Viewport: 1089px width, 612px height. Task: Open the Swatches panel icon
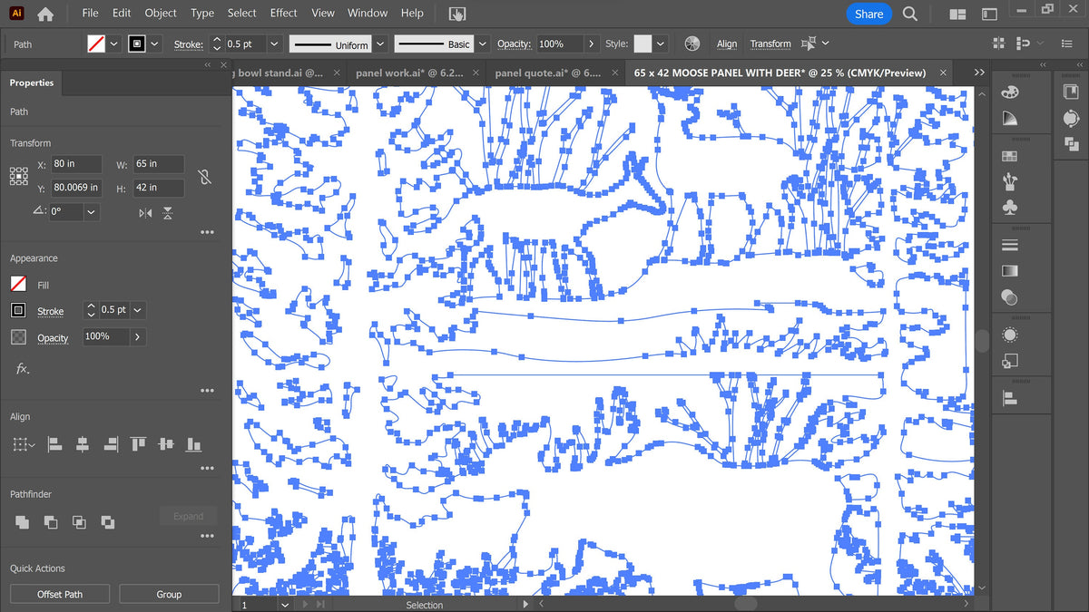(x=1009, y=156)
